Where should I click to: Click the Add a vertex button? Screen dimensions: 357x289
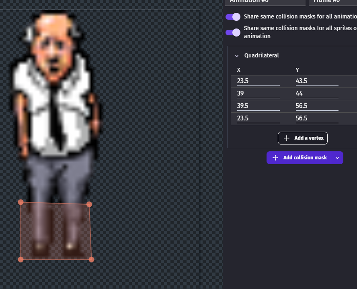coord(302,138)
